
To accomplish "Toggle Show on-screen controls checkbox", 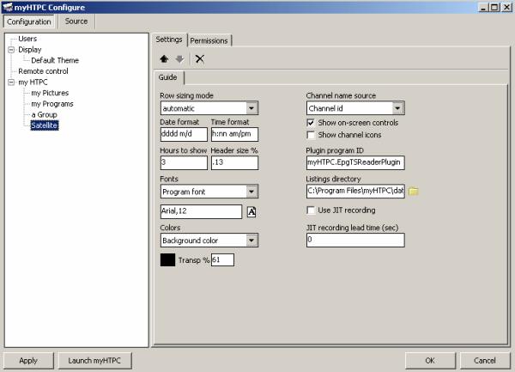I will pyautogui.click(x=312, y=123).
